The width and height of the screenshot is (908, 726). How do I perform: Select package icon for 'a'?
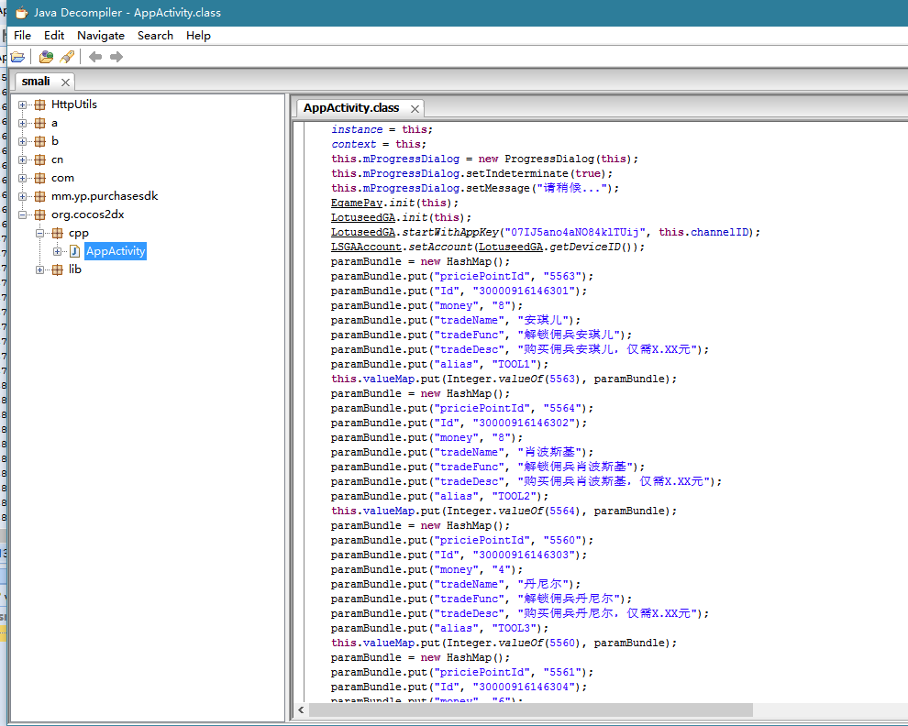(40, 124)
